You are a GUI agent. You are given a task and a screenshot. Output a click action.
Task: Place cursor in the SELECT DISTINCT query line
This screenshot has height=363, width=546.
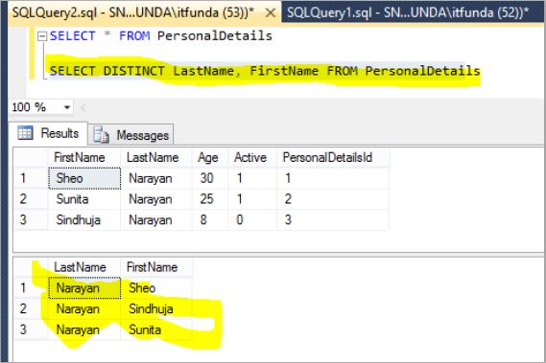[265, 71]
